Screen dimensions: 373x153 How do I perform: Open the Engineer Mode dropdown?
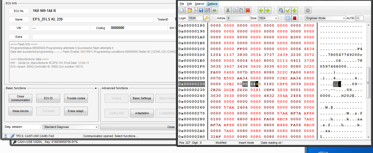coord(344,18)
